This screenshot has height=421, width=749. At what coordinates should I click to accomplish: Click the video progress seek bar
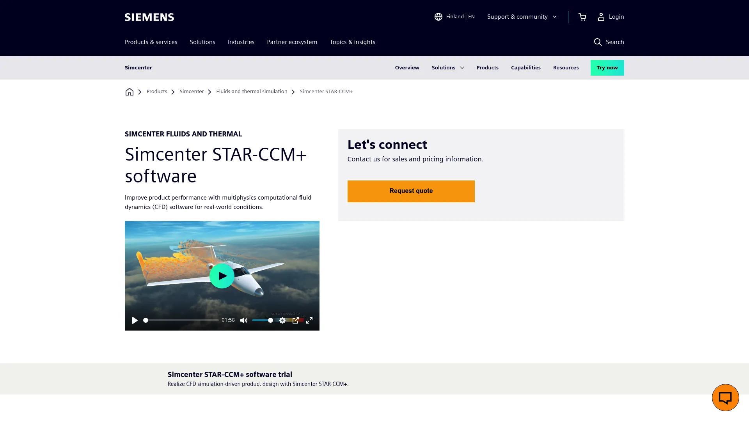[x=181, y=320]
